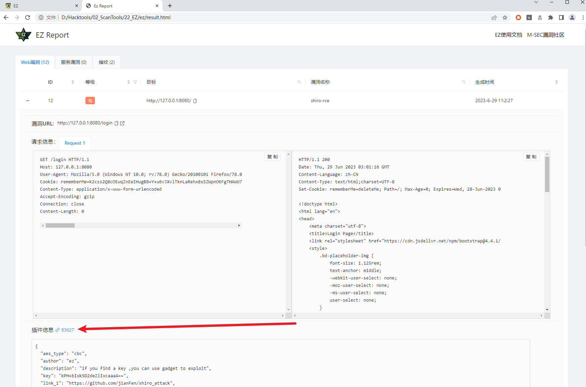Sort the table by 等级 column arrows
586x387 pixels.
(x=129, y=82)
